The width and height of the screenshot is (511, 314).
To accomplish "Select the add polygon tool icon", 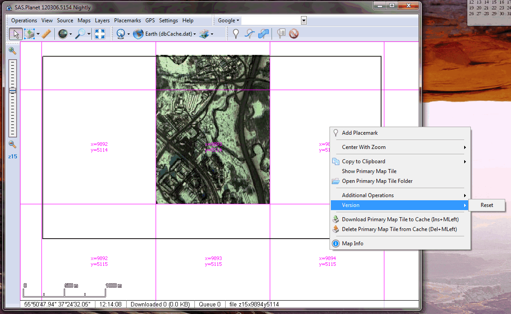I will coord(264,34).
